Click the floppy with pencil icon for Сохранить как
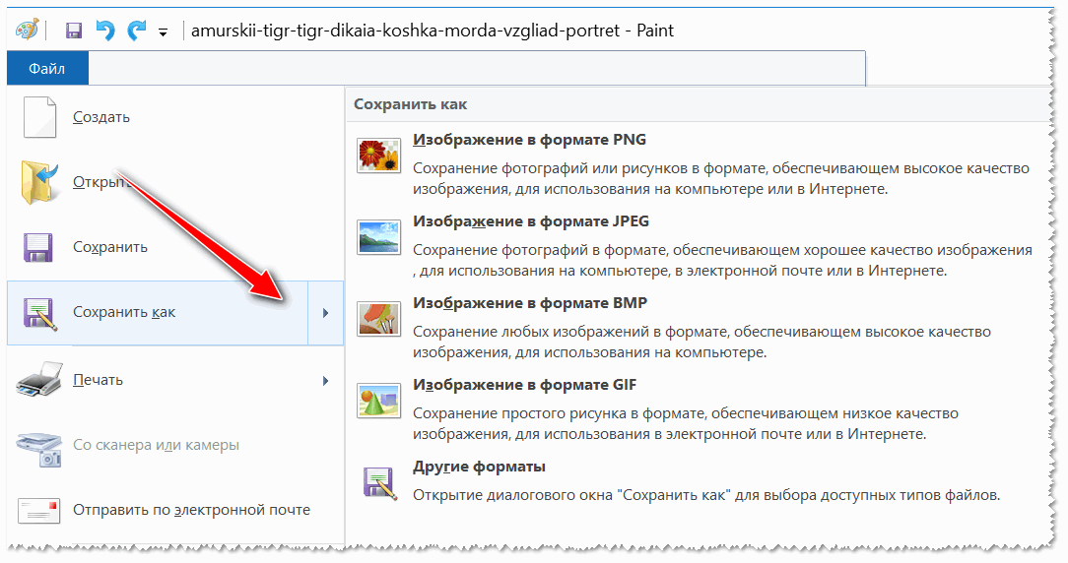 point(39,313)
